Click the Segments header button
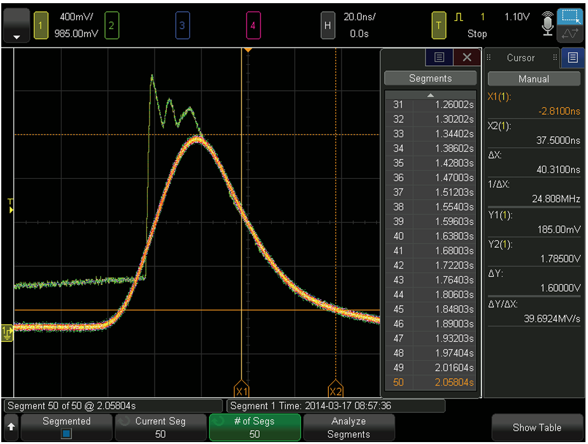588x444 pixels. (430, 78)
